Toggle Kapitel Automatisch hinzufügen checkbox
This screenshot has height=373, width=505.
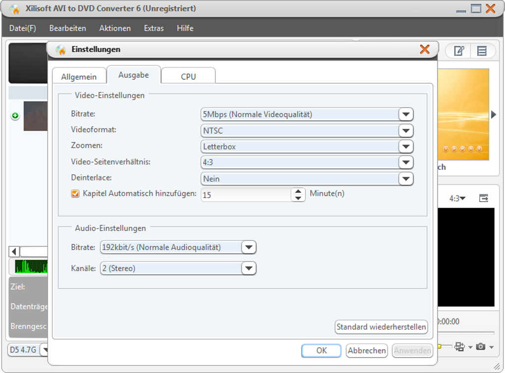tap(75, 194)
